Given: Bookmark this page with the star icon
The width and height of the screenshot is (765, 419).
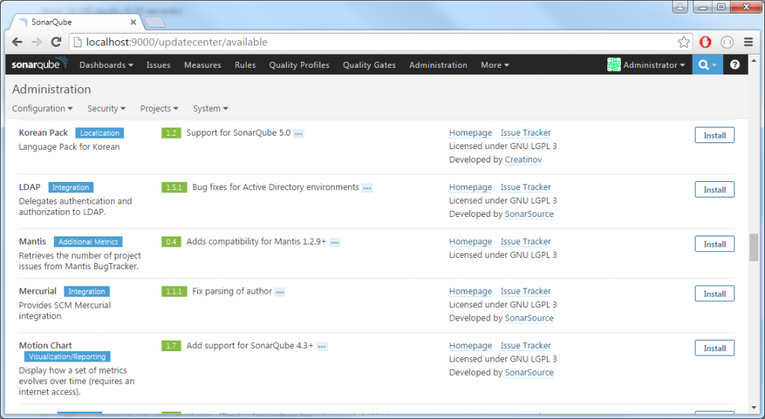Looking at the screenshot, I should pos(684,42).
